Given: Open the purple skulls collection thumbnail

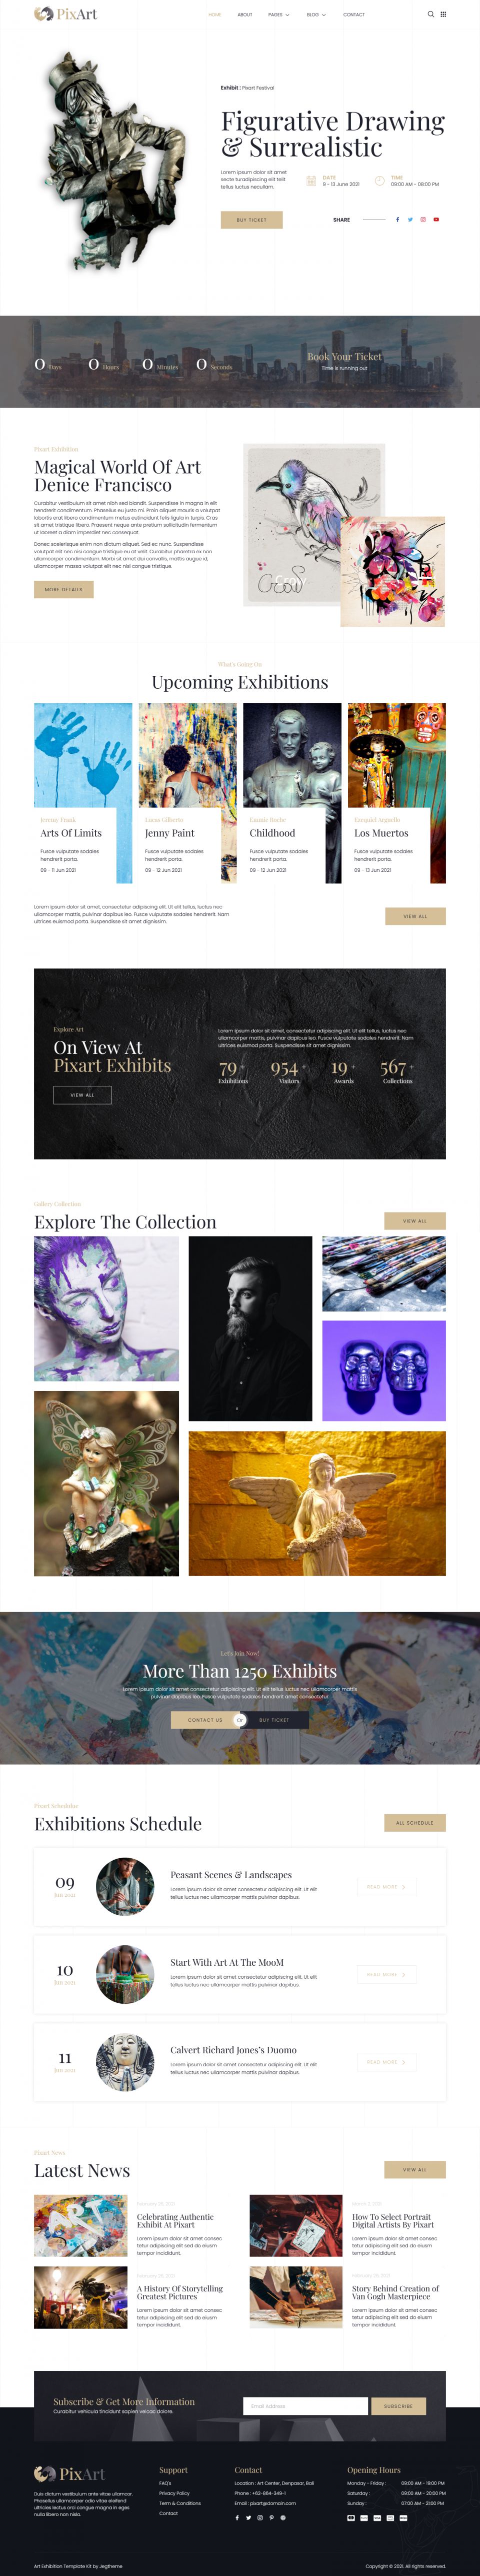Looking at the screenshot, I should (x=384, y=1370).
